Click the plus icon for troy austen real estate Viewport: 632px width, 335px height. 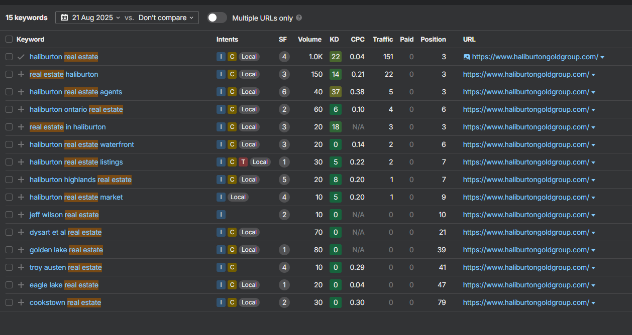pos(21,267)
